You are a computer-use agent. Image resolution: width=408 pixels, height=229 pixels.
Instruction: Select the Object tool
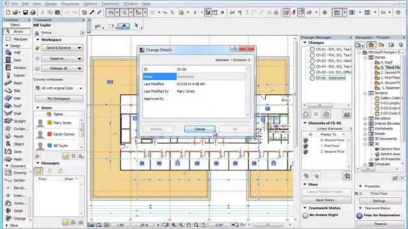point(17,144)
